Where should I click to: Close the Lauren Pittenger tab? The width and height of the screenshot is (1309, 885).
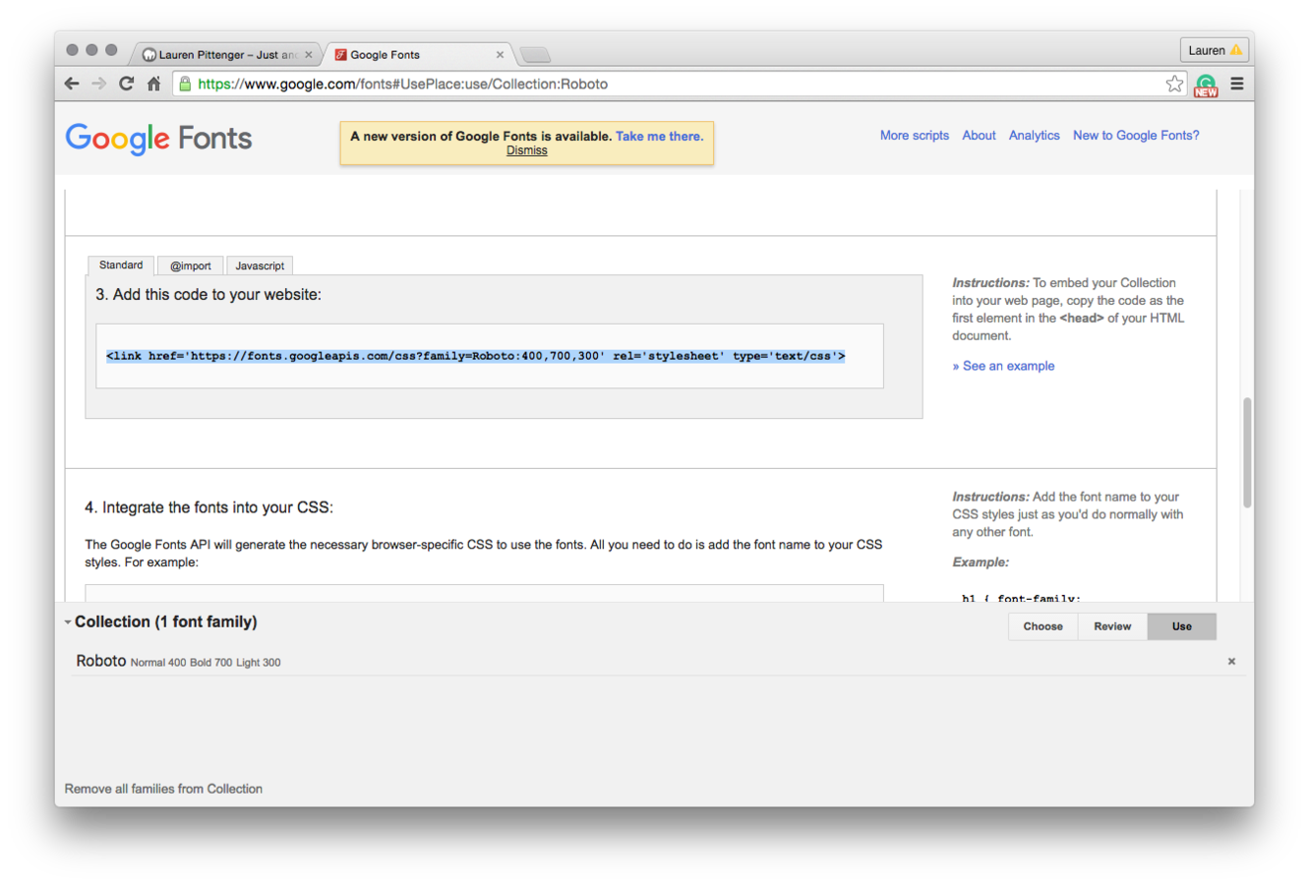click(308, 55)
